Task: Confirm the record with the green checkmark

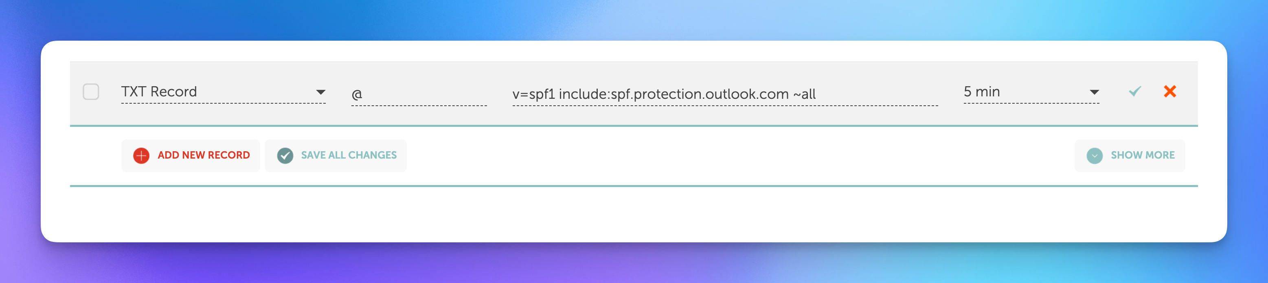Action: click(x=1134, y=91)
